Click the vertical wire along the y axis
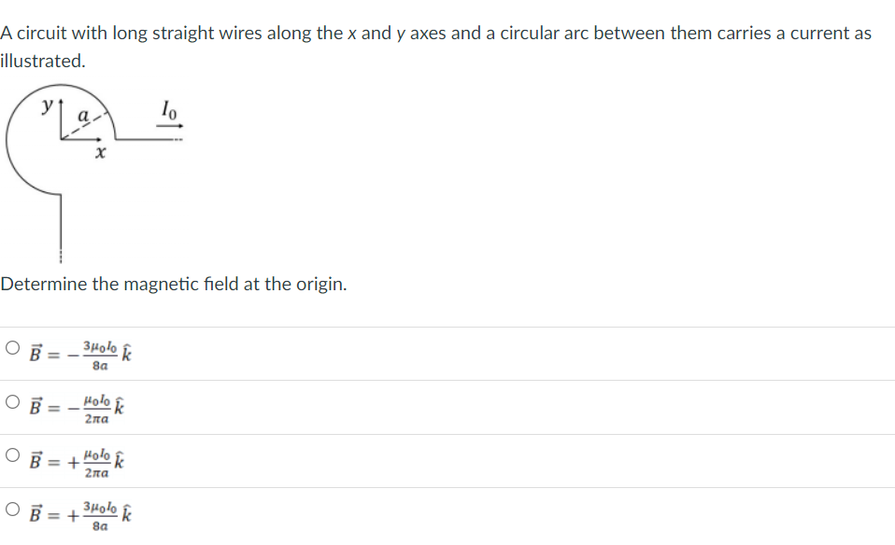895x545 pixels. pyautogui.click(x=61, y=224)
